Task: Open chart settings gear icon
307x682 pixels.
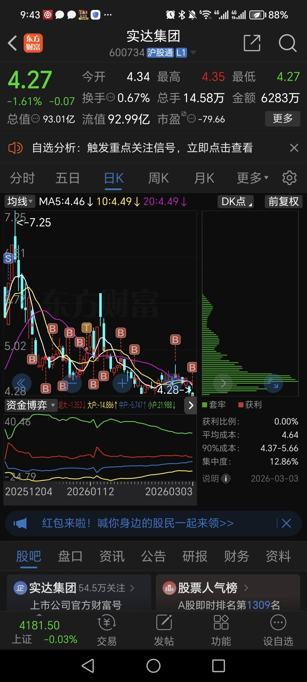Action: click(x=289, y=178)
